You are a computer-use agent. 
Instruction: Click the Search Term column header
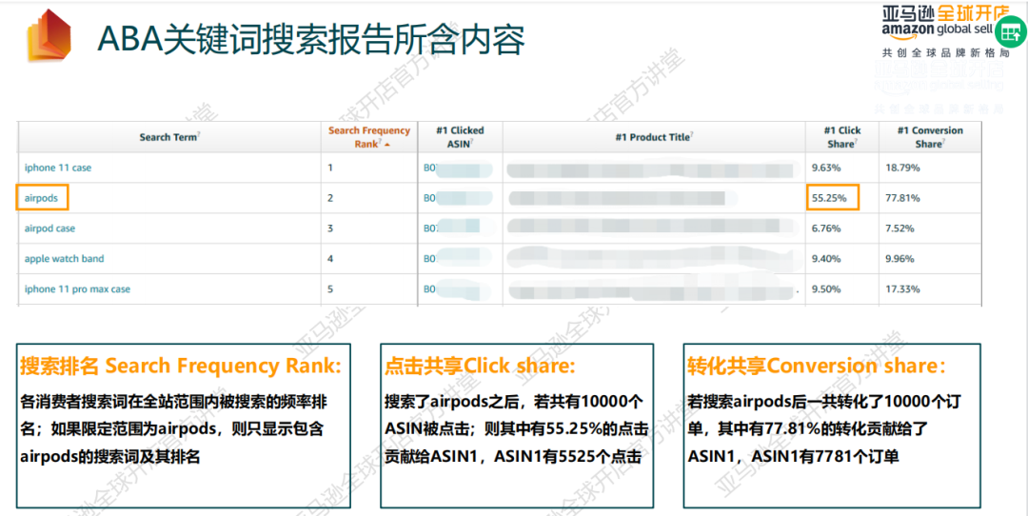(x=169, y=137)
